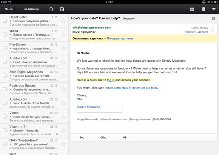Image resolution: width=219 pixels, height=155 pixels.
Task: Star the Your Audible Order Details email
Action: (63, 103)
